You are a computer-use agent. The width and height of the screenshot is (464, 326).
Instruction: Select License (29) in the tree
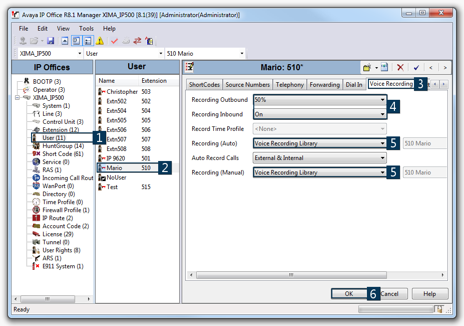coord(58,234)
